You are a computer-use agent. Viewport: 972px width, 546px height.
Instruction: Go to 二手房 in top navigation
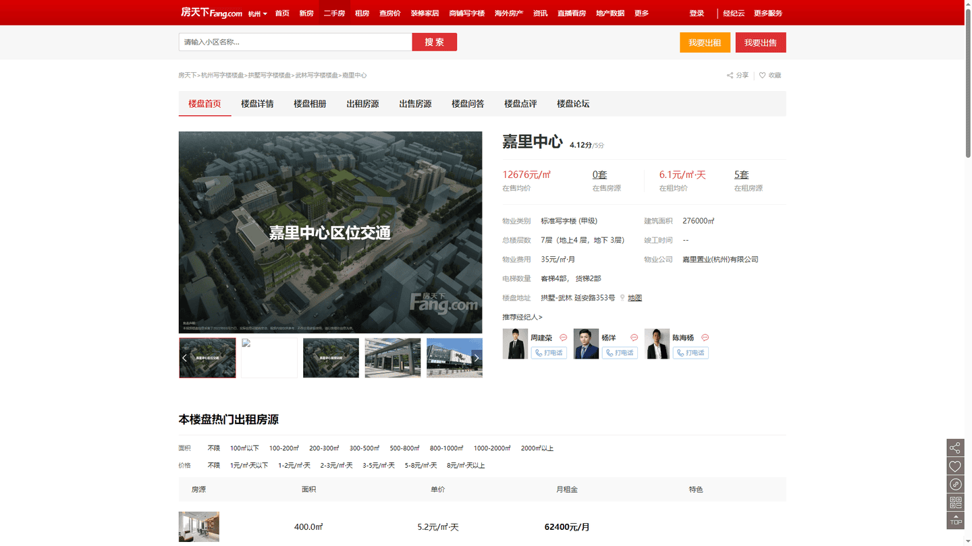click(x=334, y=13)
